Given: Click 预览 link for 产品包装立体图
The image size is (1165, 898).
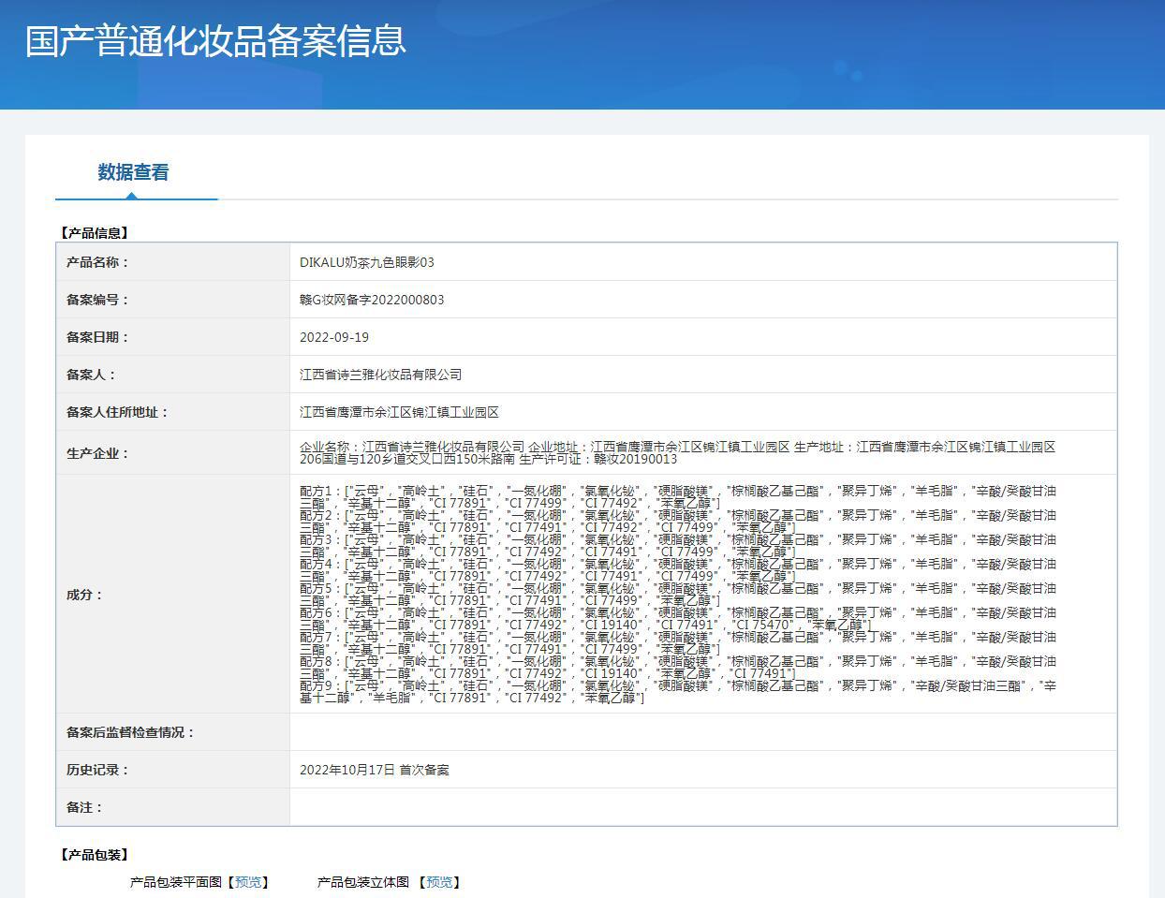Looking at the screenshot, I should tap(439, 882).
